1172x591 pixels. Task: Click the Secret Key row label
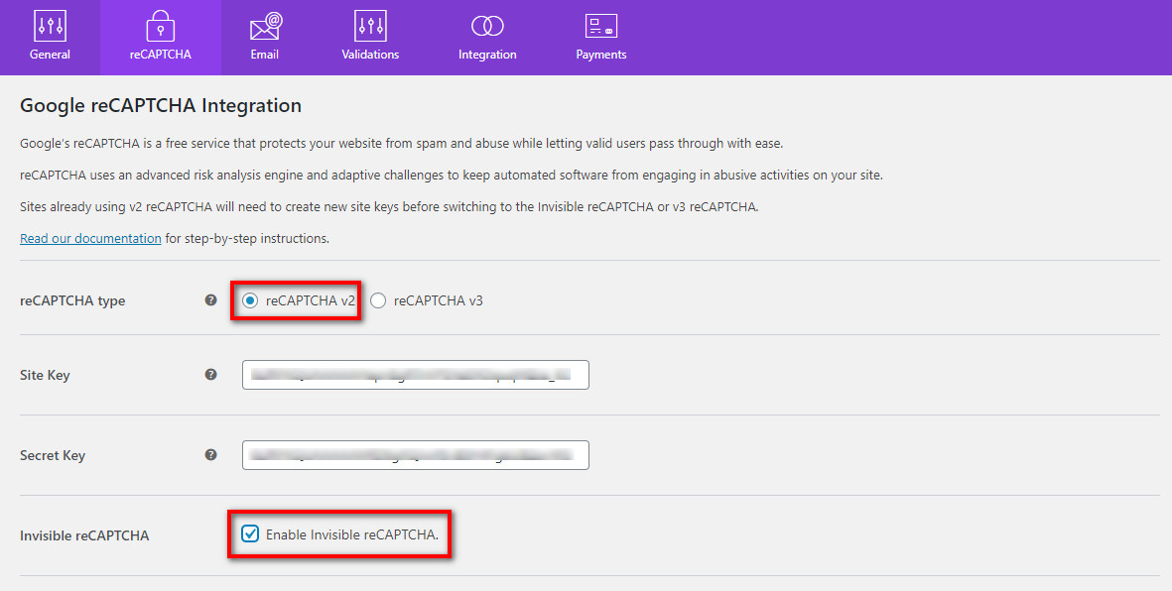(x=53, y=455)
